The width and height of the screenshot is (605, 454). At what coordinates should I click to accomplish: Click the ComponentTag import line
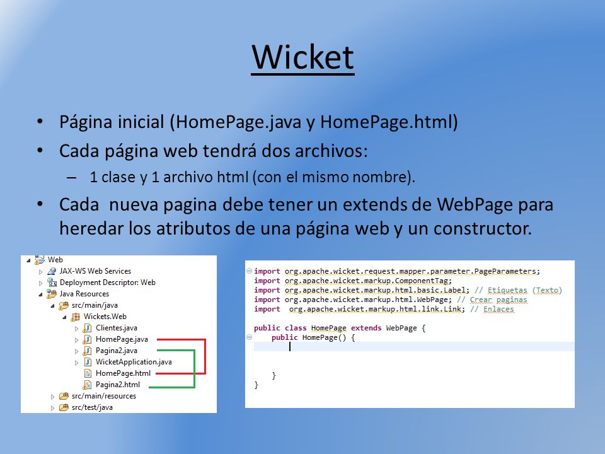(x=353, y=281)
